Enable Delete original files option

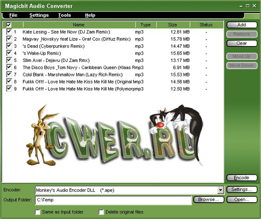101,212
